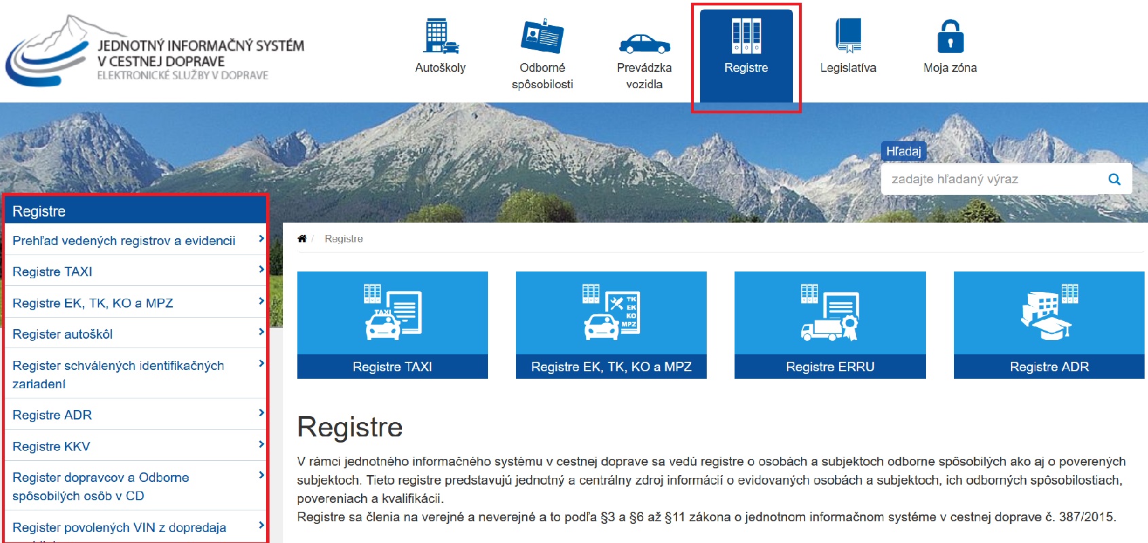Select the Registre tab in top navigation
Screen dimensions: 1148x543
point(745,54)
